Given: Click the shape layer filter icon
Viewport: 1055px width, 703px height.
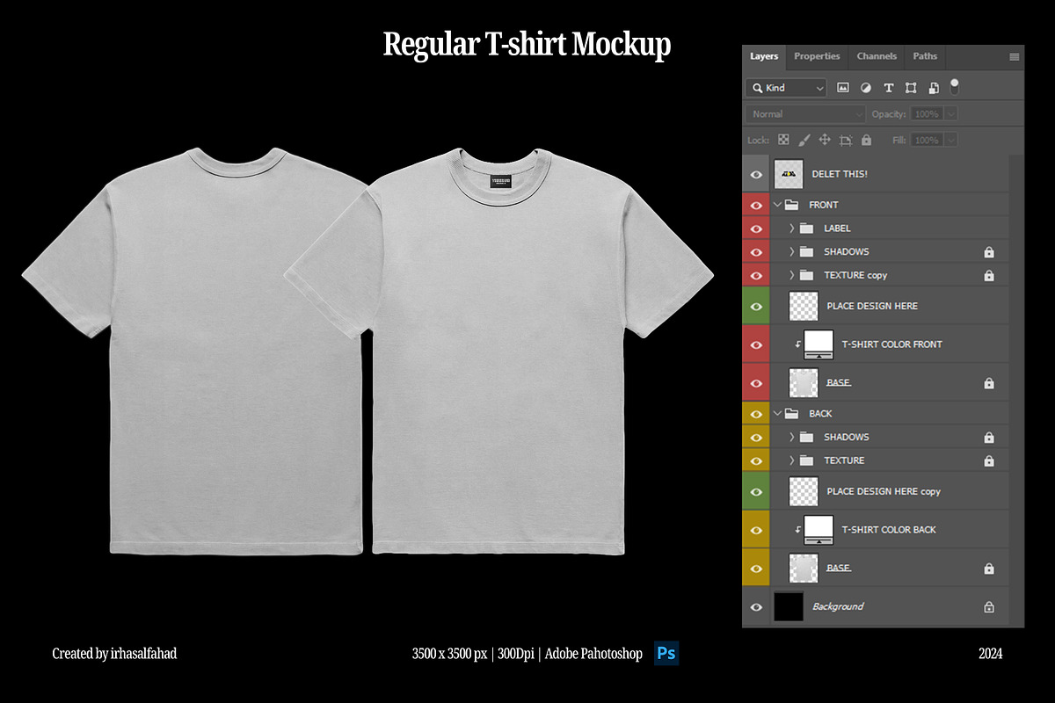Looking at the screenshot, I should pyautogui.click(x=910, y=88).
